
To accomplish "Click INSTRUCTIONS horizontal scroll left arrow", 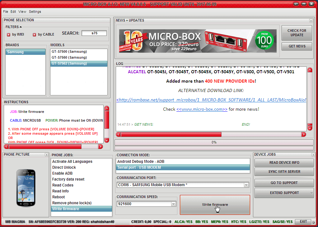I will [x=6, y=147].
